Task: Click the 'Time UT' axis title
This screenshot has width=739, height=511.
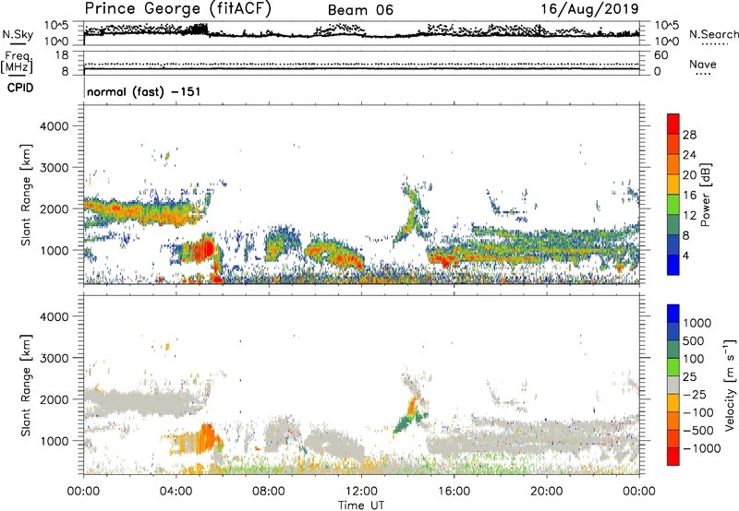Action: (x=361, y=505)
